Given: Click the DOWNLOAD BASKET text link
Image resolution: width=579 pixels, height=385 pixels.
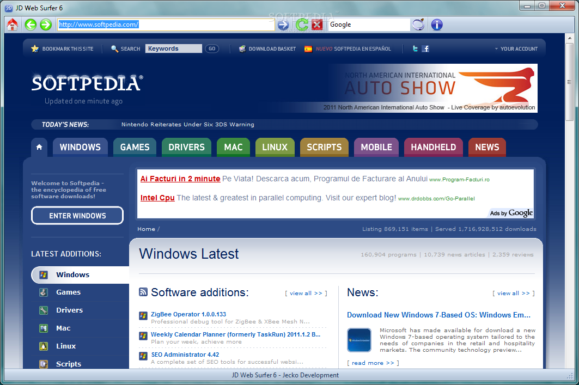Looking at the screenshot, I should [272, 48].
